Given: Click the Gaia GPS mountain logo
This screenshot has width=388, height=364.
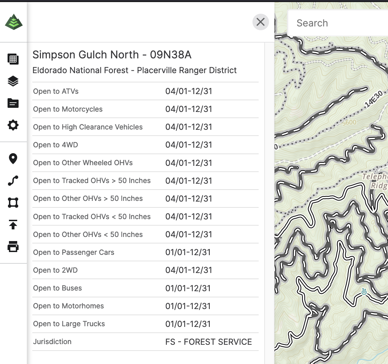Looking at the screenshot, I should tap(14, 22).
